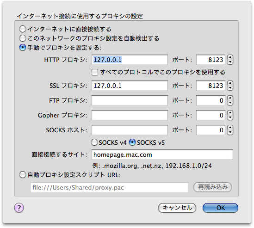The height and width of the screenshot is (228, 254).
Task: Click the FTP proxy port stepper arrows
Action: (230, 100)
